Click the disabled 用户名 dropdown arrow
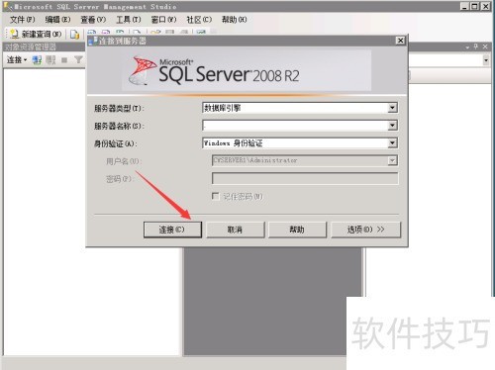This screenshot has height=370, width=495. point(392,160)
